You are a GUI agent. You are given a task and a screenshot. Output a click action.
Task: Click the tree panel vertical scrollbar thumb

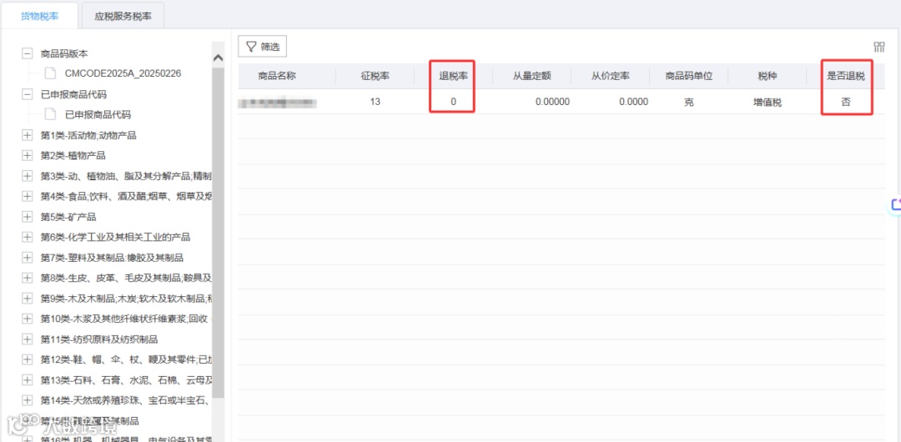[218, 233]
